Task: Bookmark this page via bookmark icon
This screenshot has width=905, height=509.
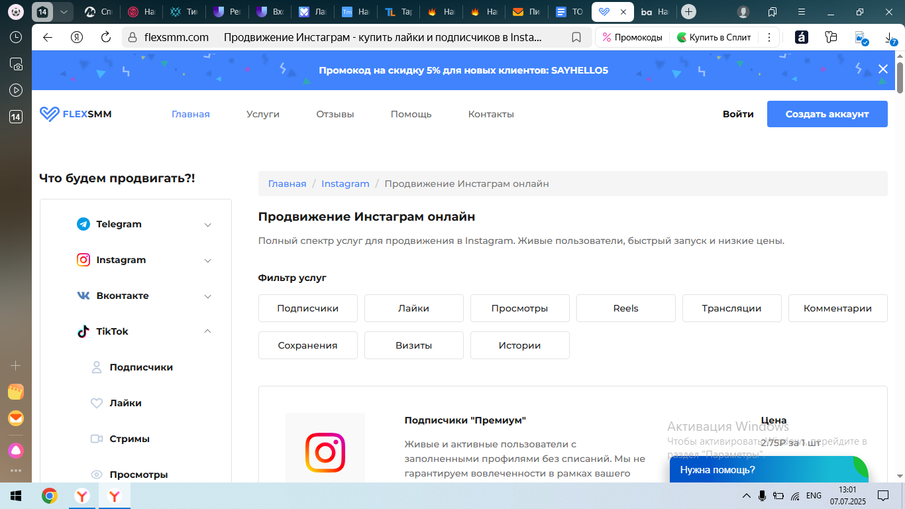Action: [576, 37]
